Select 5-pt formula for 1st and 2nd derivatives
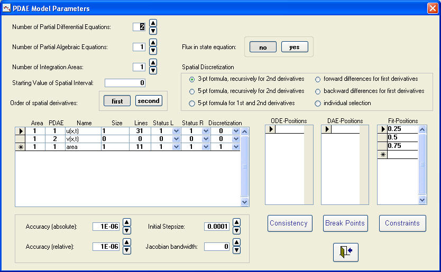The height and width of the screenshot is (272, 441). pos(192,103)
